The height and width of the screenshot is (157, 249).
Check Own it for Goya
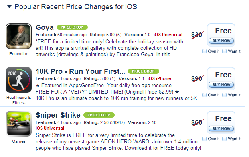204,51
